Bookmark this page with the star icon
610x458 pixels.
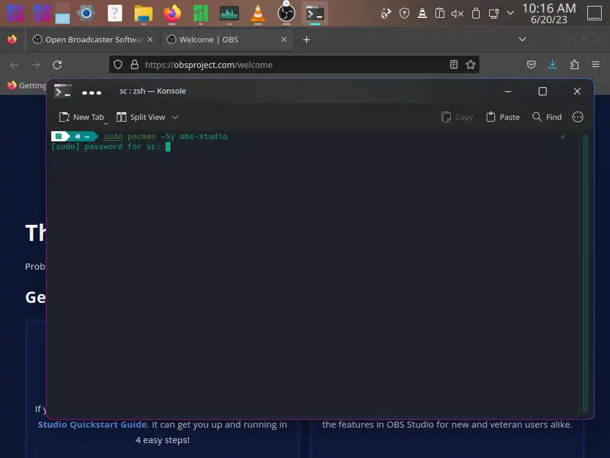point(471,64)
